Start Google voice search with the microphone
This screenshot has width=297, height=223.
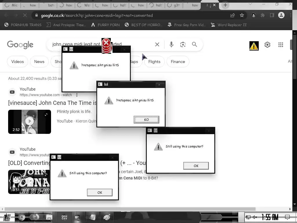pos(171,44)
